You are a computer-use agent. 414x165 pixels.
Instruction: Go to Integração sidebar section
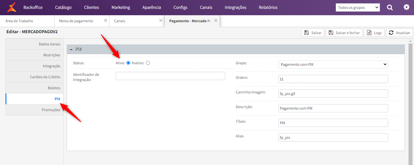click(34, 66)
